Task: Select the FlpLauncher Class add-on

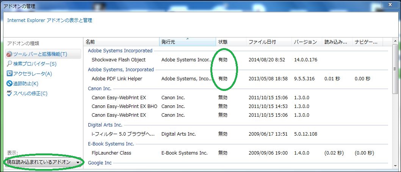Action: (111, 153)
